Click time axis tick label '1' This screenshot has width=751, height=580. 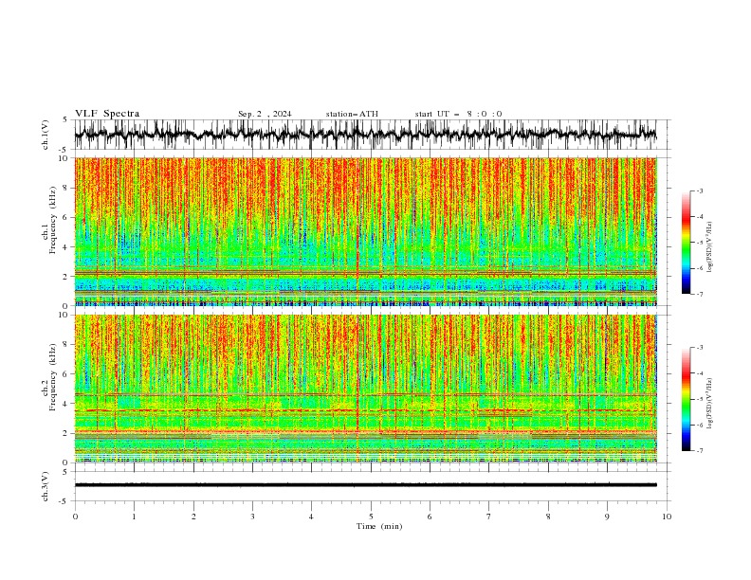point(134,517)
